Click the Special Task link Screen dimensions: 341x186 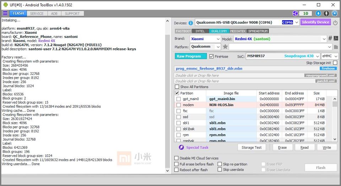(197, 147)
